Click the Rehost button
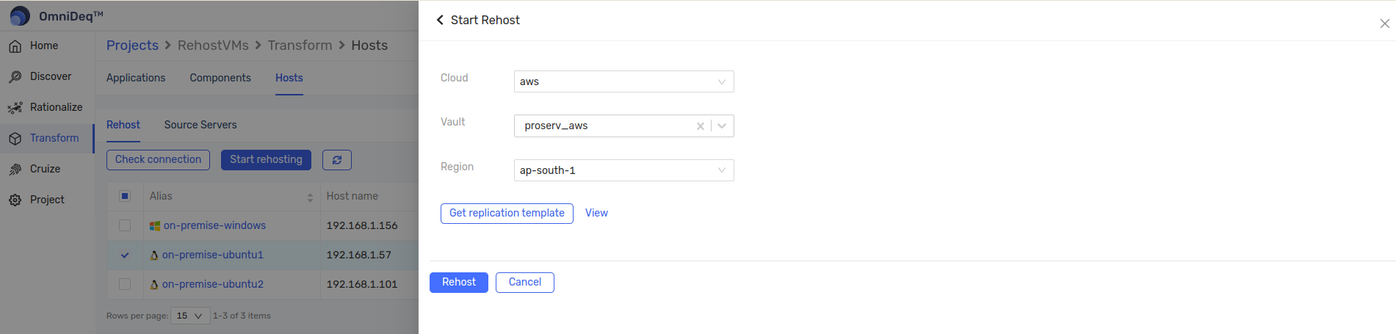This screenshot has height=334, width=1396. (x=459, y=283)
